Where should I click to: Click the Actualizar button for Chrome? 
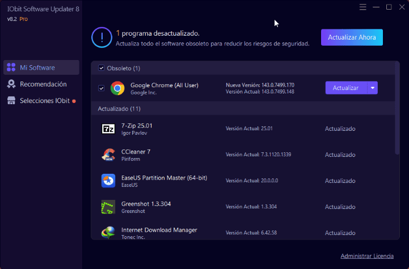click(x=346, y=88)
